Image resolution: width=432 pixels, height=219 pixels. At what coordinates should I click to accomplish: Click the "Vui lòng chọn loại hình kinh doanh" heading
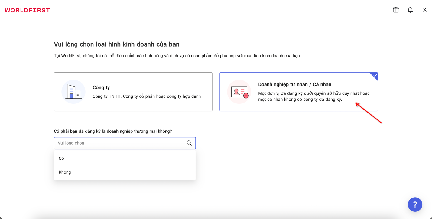click(116, 44)
